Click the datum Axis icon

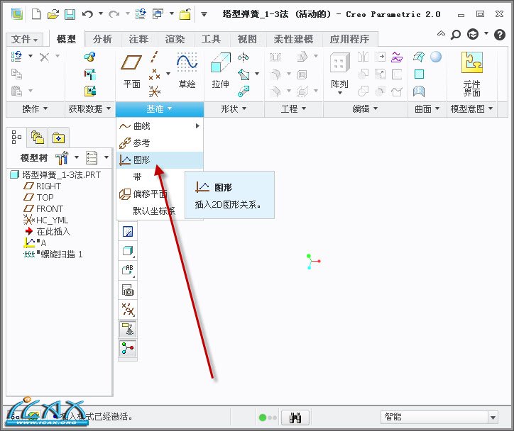pyautogui.click(x=154, y=57)
